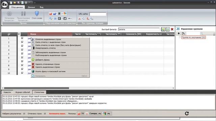The width and height of the screenshot is (216, 121).
Task: Click the Быстрый фильтр text field
Action: (x=139, y=29)
